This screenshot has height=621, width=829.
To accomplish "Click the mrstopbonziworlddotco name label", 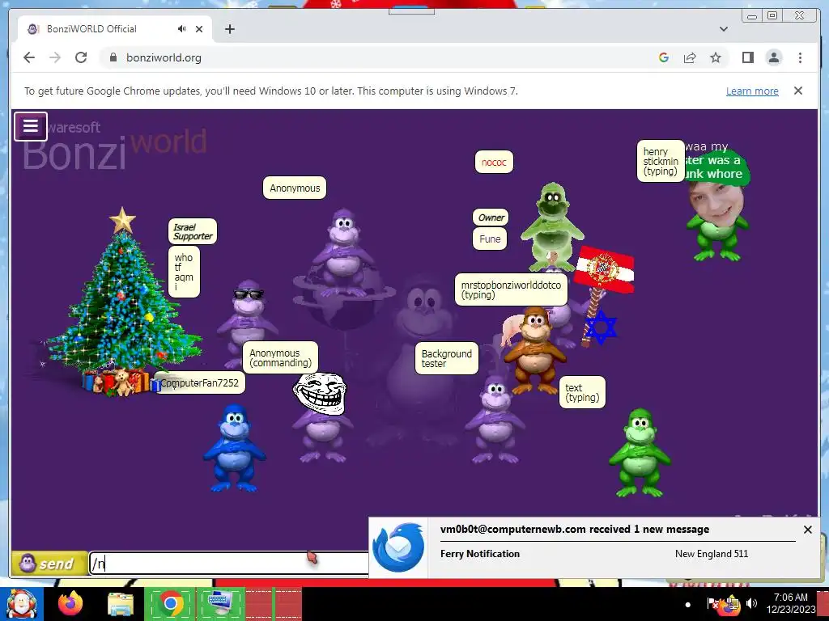I will click(511, 289).
